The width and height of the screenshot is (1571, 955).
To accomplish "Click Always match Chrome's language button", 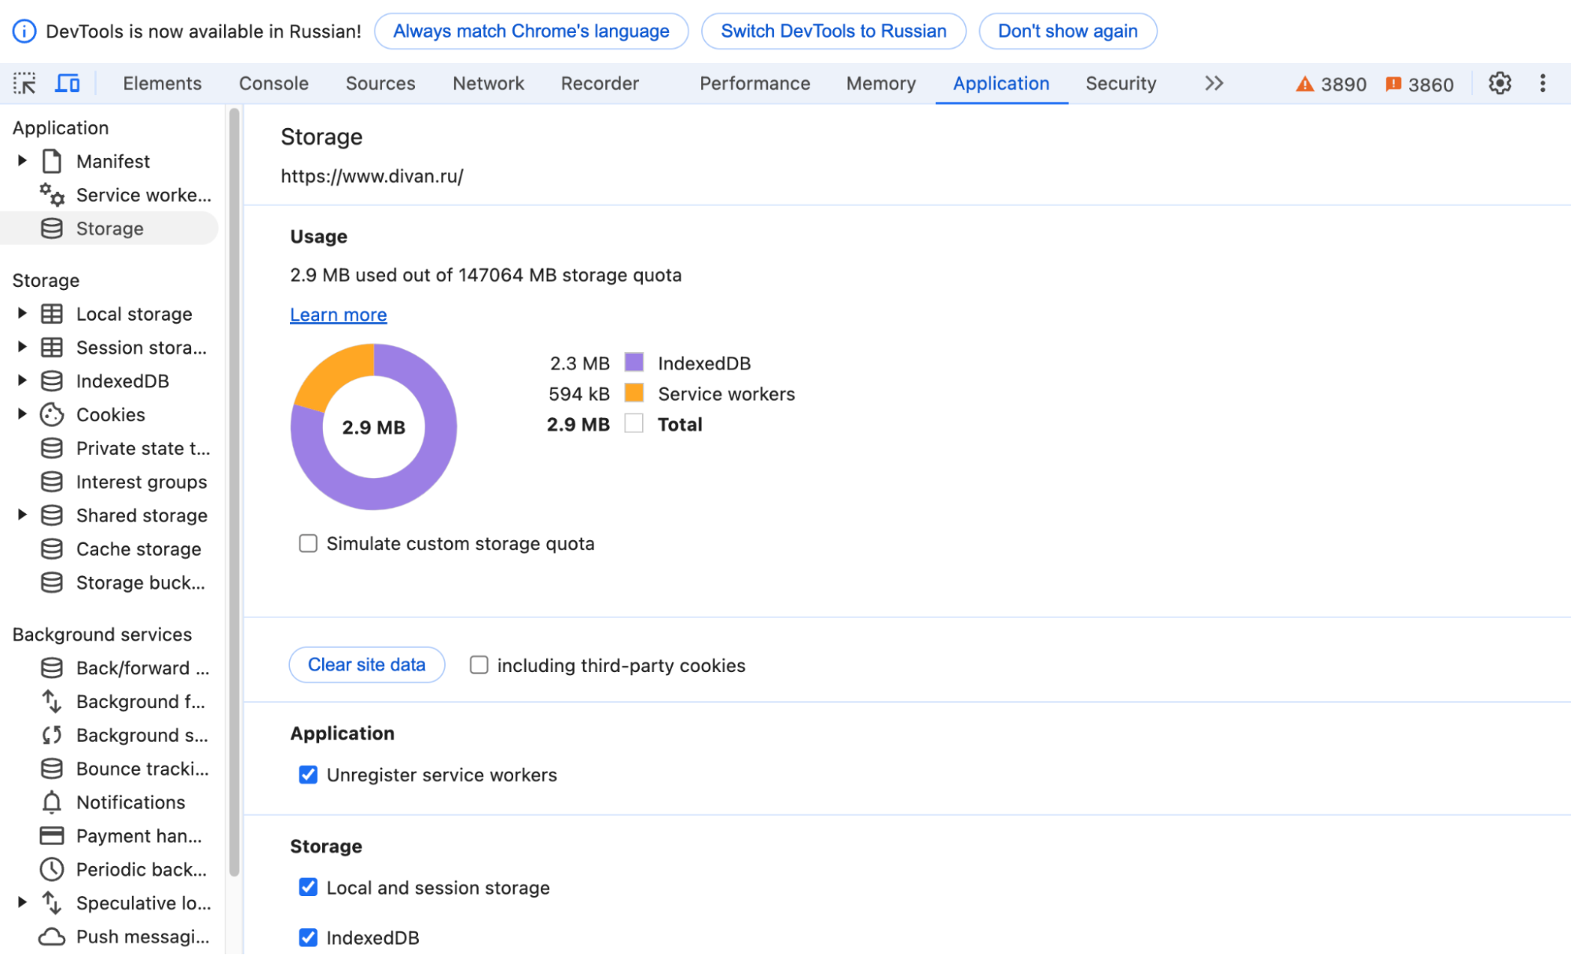I will coord(531,31).
